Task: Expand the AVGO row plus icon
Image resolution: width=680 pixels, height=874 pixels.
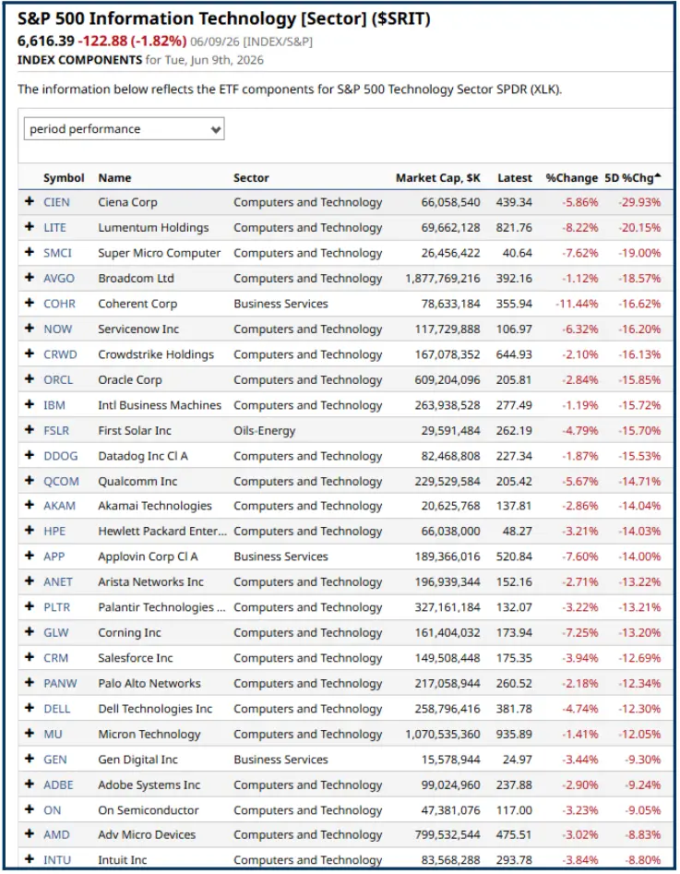Action: 30,277
